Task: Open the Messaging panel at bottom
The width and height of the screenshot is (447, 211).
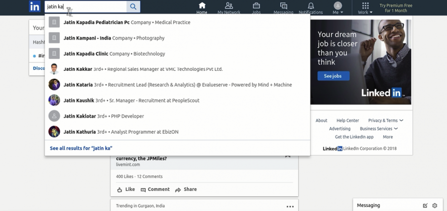Action: click(x=368, y=205)
